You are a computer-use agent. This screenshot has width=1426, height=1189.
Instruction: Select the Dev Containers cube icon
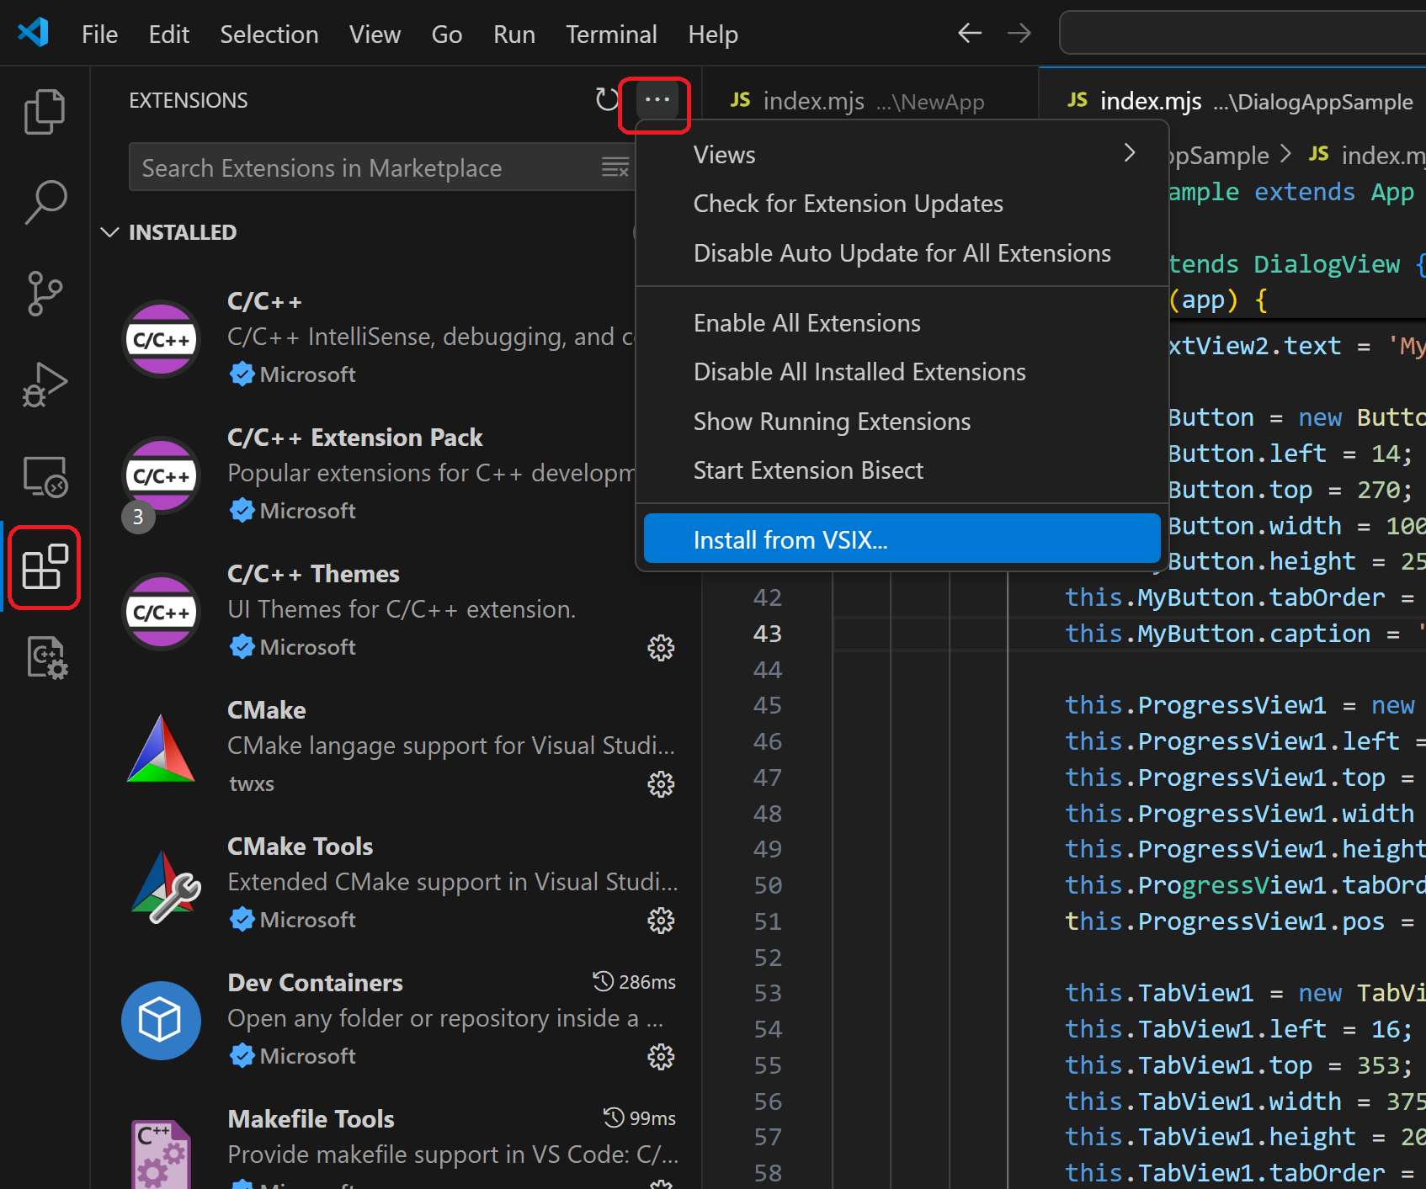(161, 1021)
